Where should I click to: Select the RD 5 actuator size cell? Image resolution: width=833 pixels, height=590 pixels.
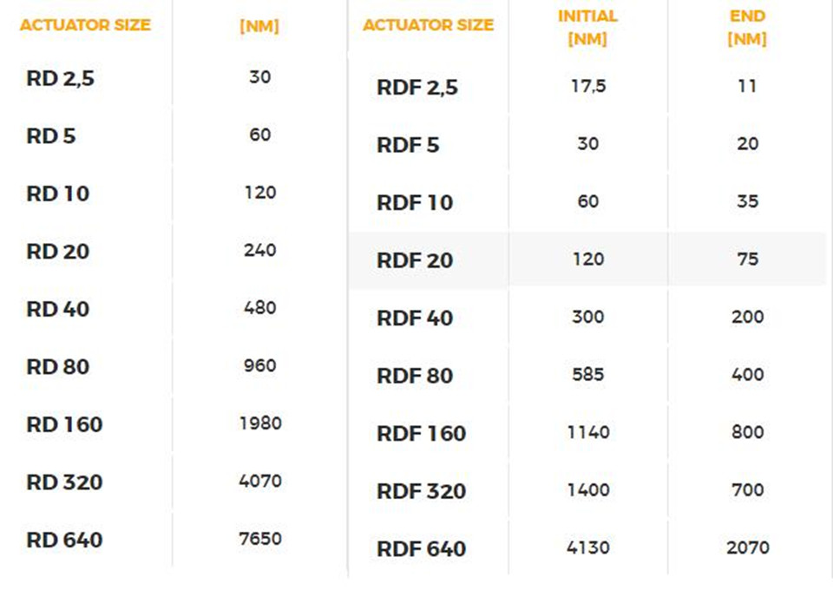(51, 136)
